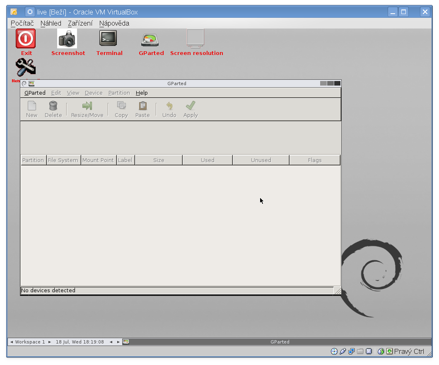Screen dimensions: 439x365
Task: Open the Zařízení menu in VirtualBox
Action: 80,23
